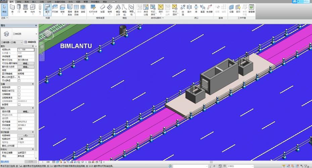Collapse the Graphics (图形) properties section
312x168 pixels.
pyautogui.click(x=33, y=46)
